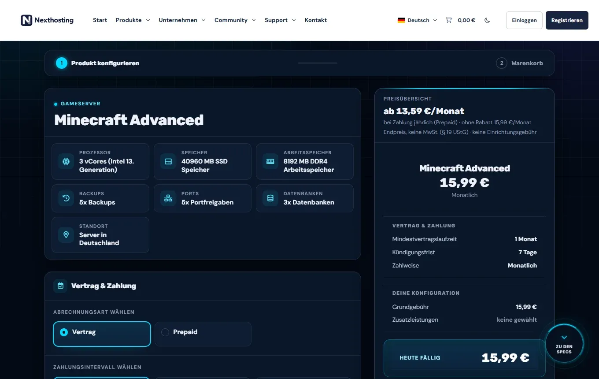Expand the Community menu
599x379 pixels.
235,20
